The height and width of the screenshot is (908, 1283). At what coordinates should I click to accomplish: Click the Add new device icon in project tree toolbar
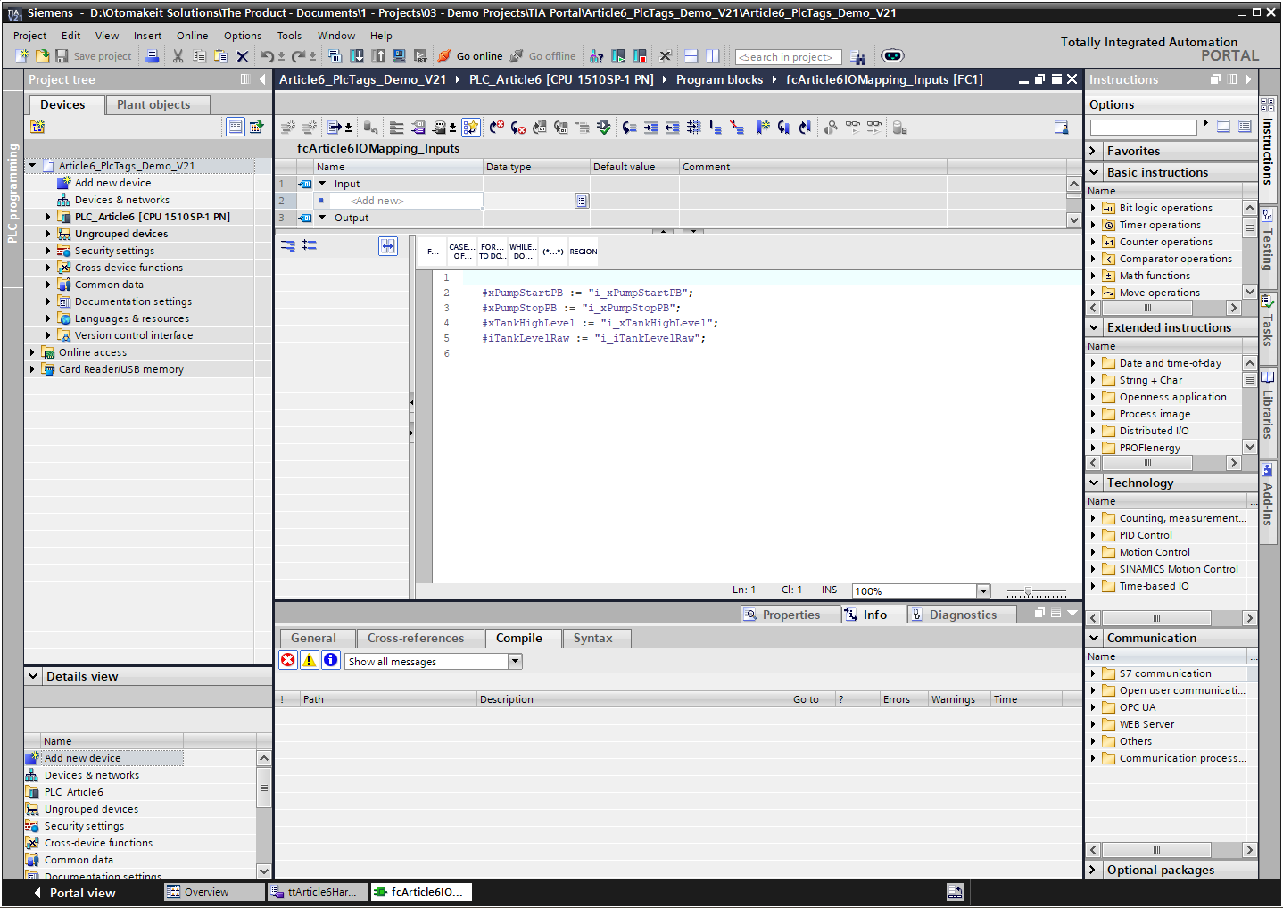[x=37, y=127]
